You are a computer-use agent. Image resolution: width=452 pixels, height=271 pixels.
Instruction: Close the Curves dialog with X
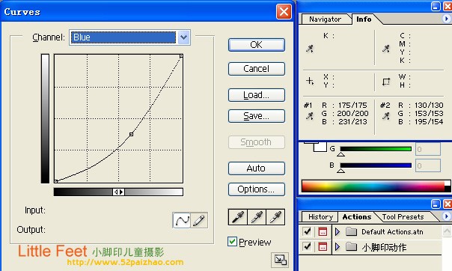click(x=284, y=12)
